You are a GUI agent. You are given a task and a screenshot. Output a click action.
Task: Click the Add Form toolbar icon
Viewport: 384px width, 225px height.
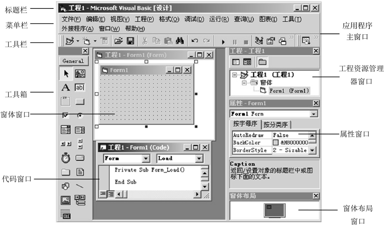pos(86,41)
